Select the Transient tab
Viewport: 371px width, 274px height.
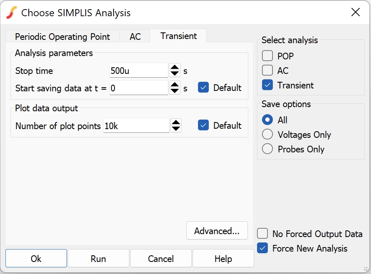178,36
